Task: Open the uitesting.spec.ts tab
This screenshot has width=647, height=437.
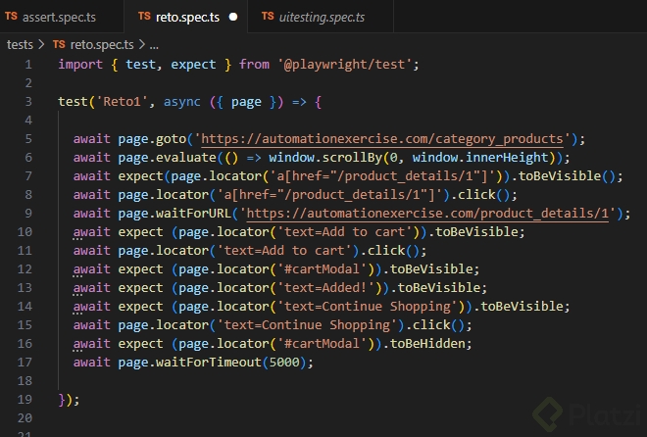Action: 321,17
